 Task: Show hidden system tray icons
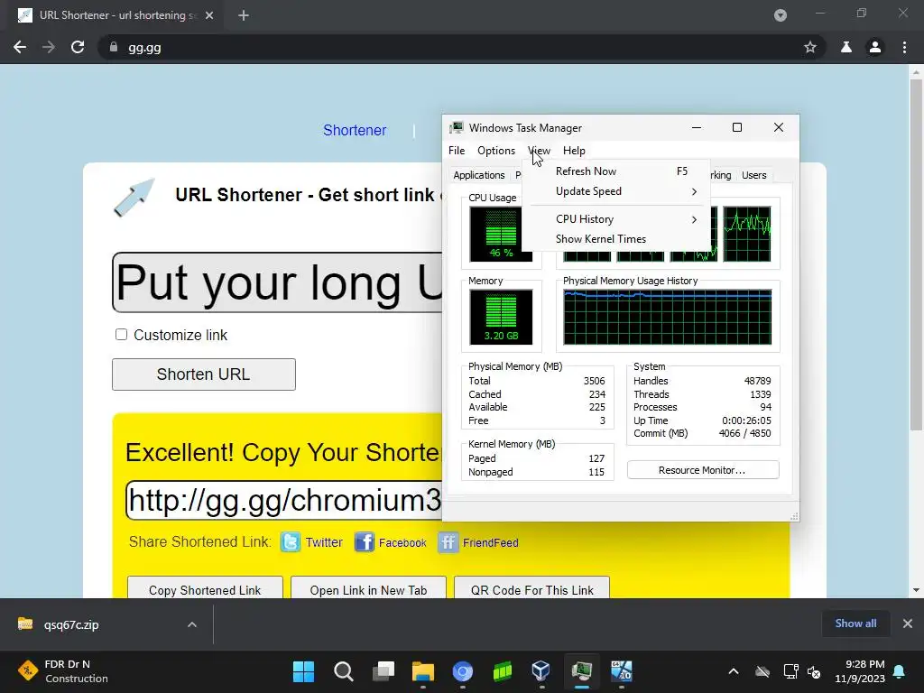pos(733,671)
